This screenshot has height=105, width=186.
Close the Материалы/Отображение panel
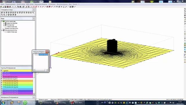pyautogui.click(x=34, y=97)
